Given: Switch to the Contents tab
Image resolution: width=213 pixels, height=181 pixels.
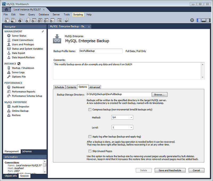Looking at the screenshot, I should click(x=71, y=87).
